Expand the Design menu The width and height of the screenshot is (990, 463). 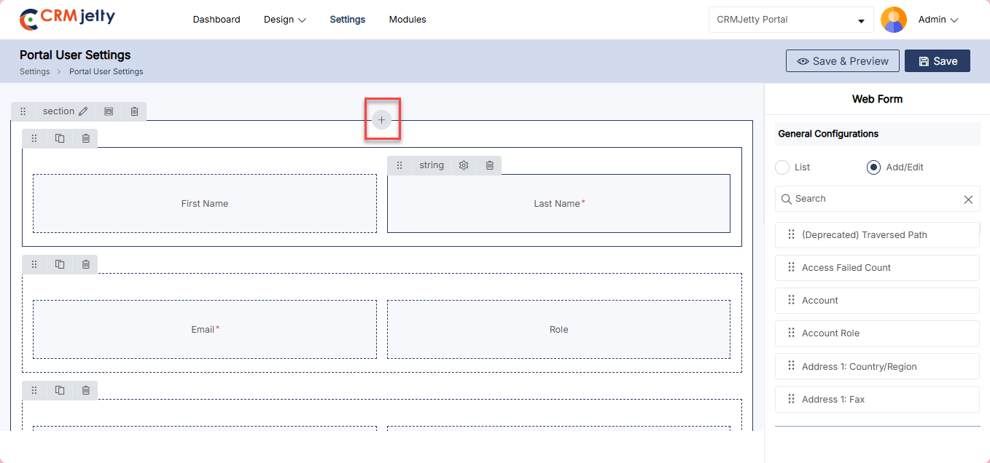tap(284, 20)
